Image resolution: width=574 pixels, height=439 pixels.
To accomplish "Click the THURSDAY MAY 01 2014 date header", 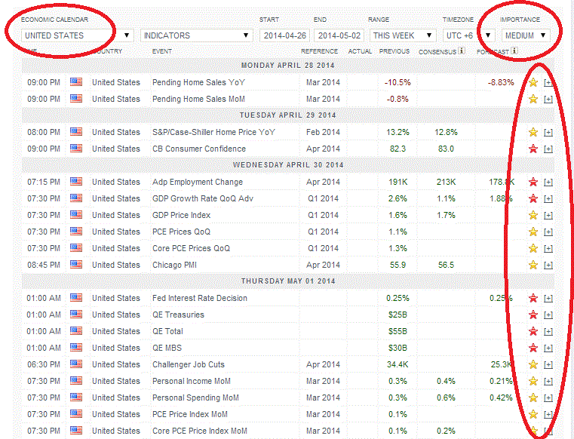I will [288, 281].
